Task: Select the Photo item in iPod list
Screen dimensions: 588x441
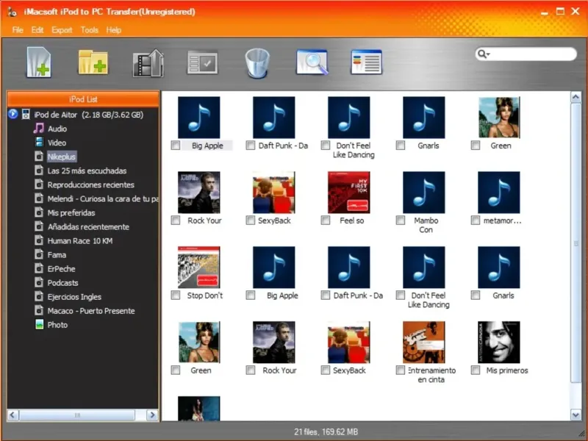Action: click(57, 325)
